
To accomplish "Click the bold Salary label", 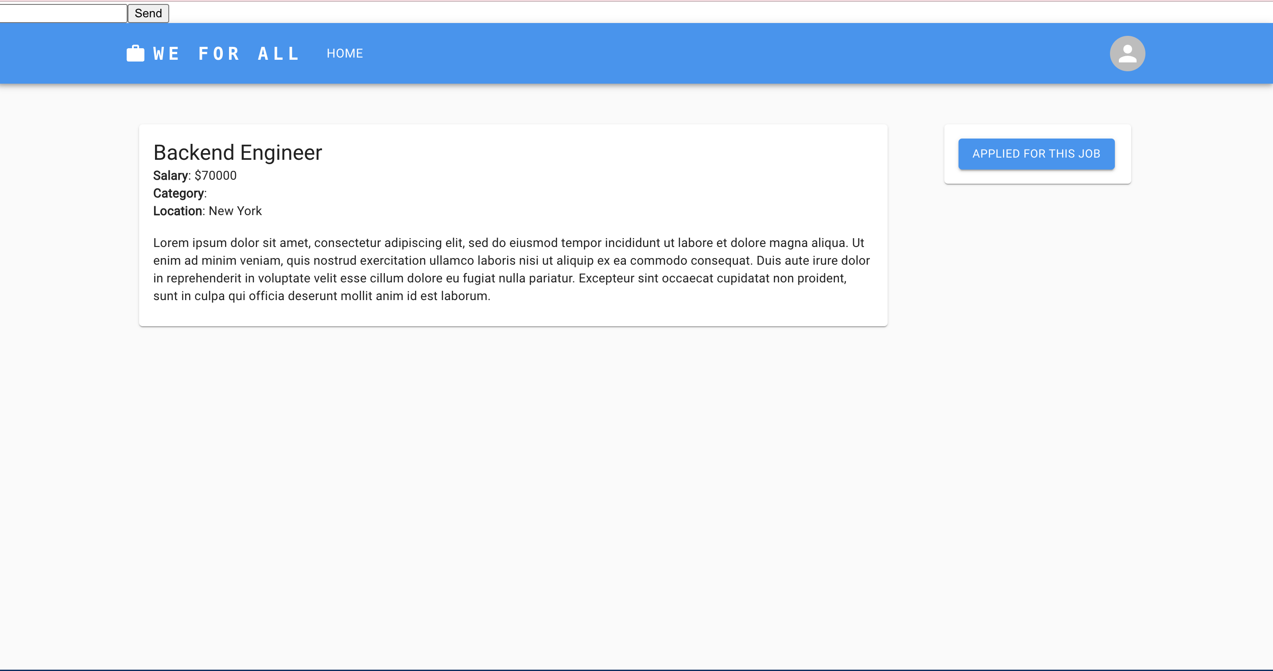I will 171,176.
